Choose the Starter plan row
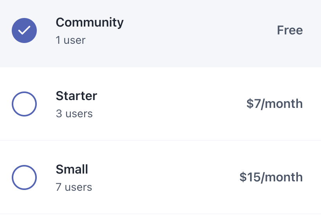Image resolution: width=321 pixels, height=215 pixels. (160, 104)
